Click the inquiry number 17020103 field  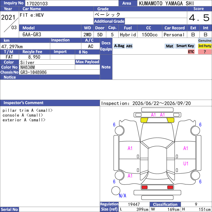click(x=72, y=3)
